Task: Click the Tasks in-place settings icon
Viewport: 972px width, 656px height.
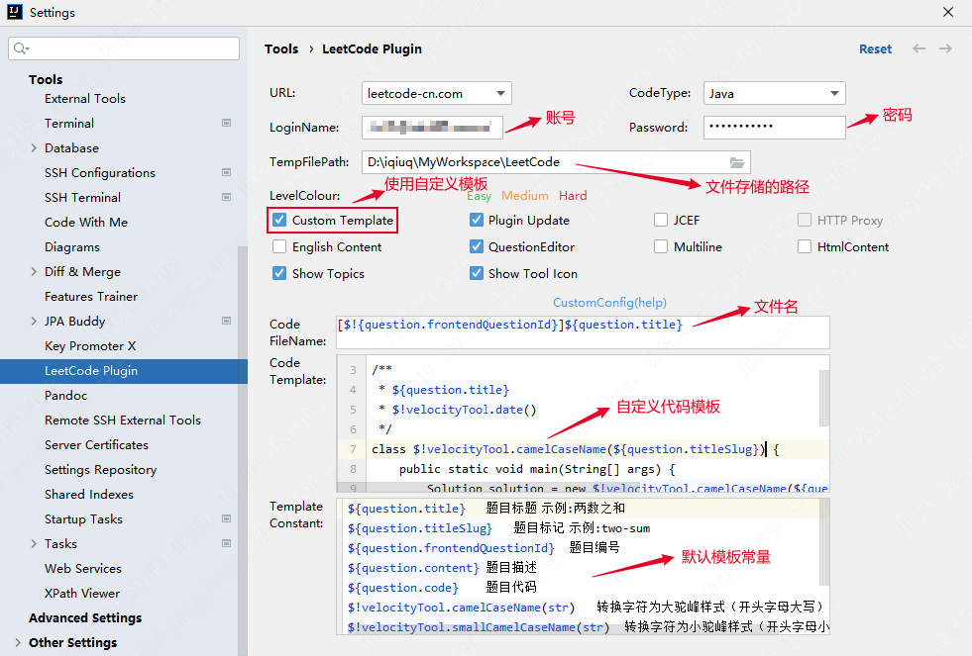Action: pos(226,543)
